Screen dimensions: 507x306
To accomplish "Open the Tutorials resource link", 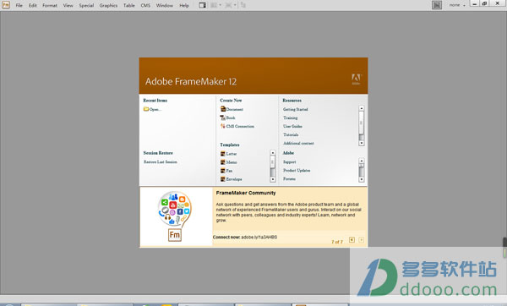I will click(291, 134).
